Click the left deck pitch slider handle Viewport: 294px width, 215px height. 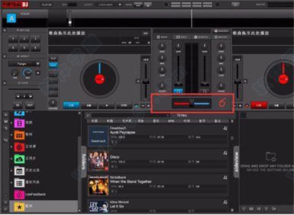pos(146,82)
